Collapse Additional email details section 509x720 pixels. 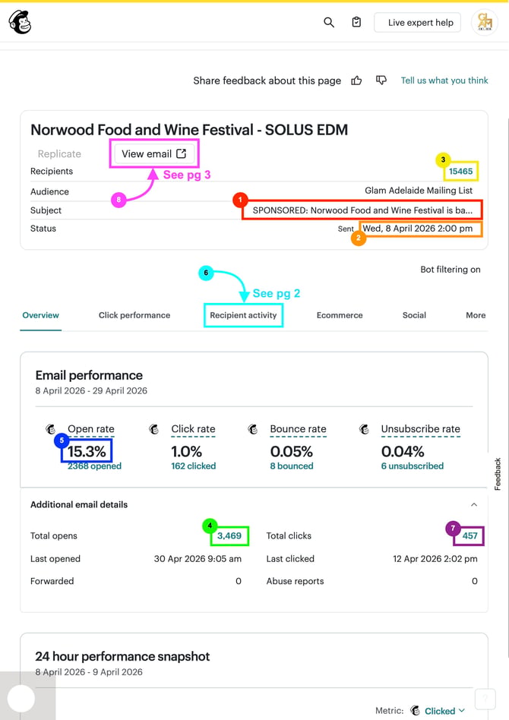click(474, 504)
